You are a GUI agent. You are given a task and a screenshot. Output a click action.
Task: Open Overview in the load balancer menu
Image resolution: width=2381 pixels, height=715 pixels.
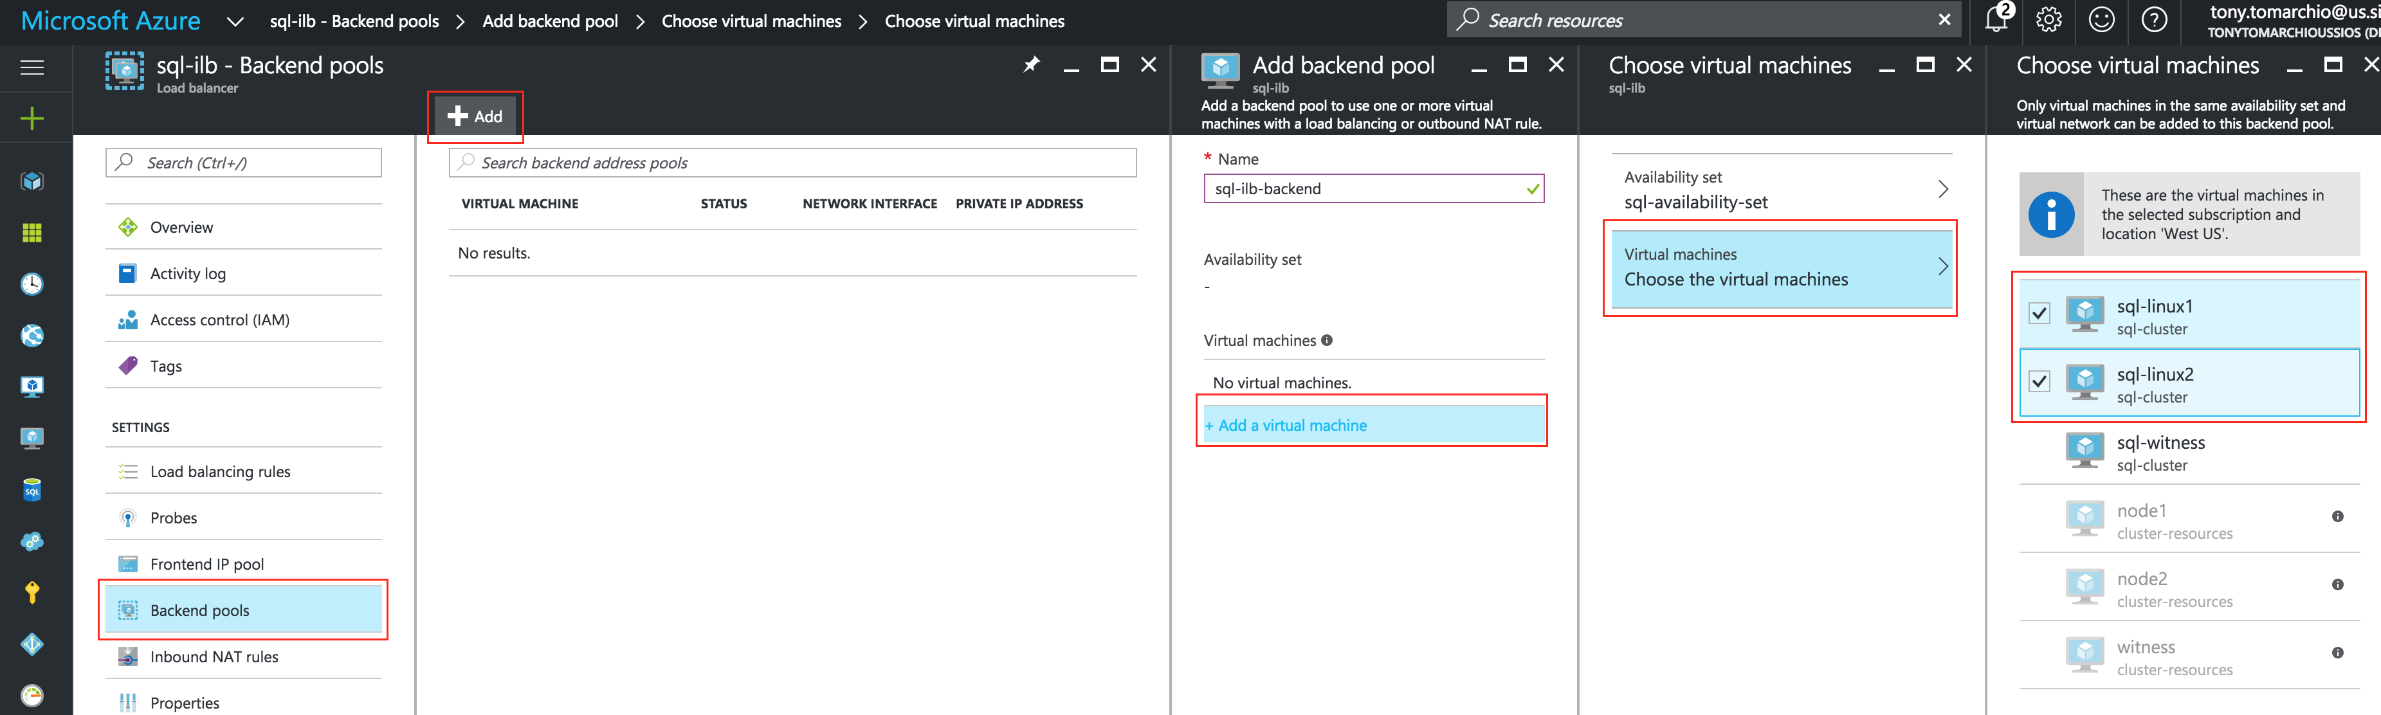click(243, 227)
